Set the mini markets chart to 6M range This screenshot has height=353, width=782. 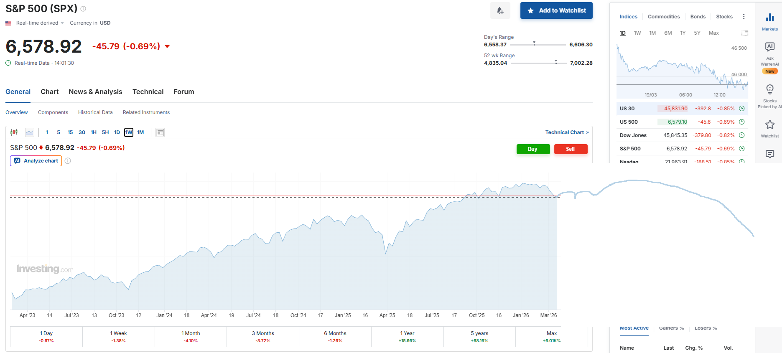[x=668, y=33]
